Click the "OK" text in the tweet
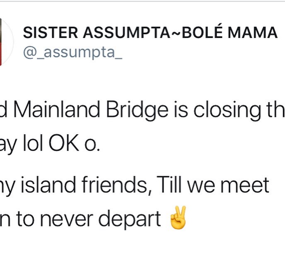285x261 pixels. [x=64, y=142]
